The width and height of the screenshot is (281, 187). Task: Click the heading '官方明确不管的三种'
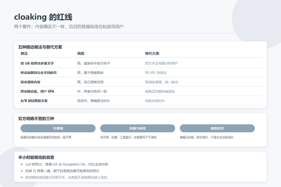(36, 118)
